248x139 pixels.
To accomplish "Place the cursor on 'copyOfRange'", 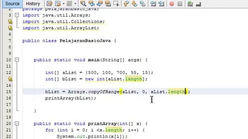I will 104,92.
